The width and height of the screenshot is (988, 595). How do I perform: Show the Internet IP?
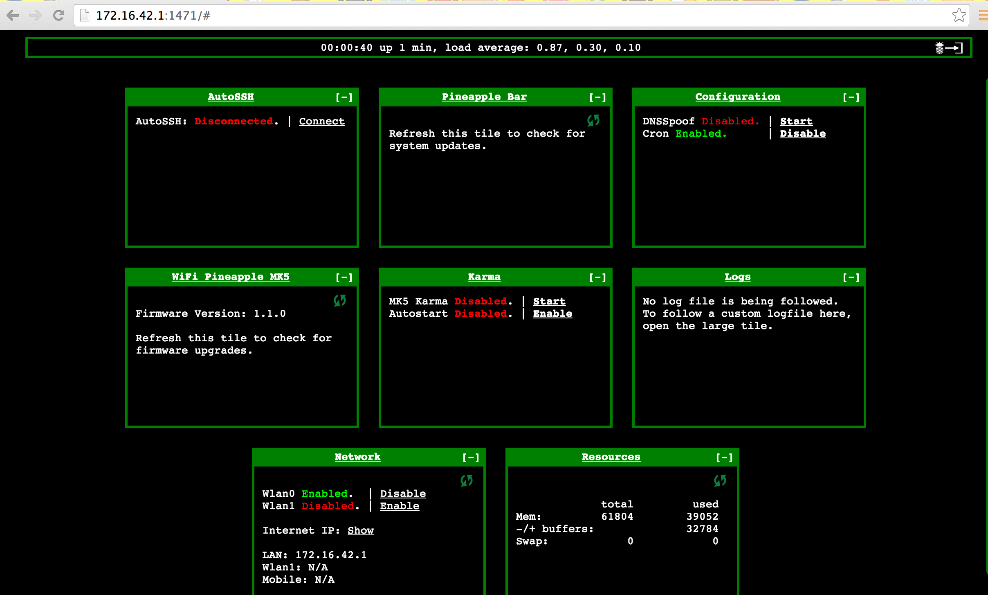pos(360,530)
